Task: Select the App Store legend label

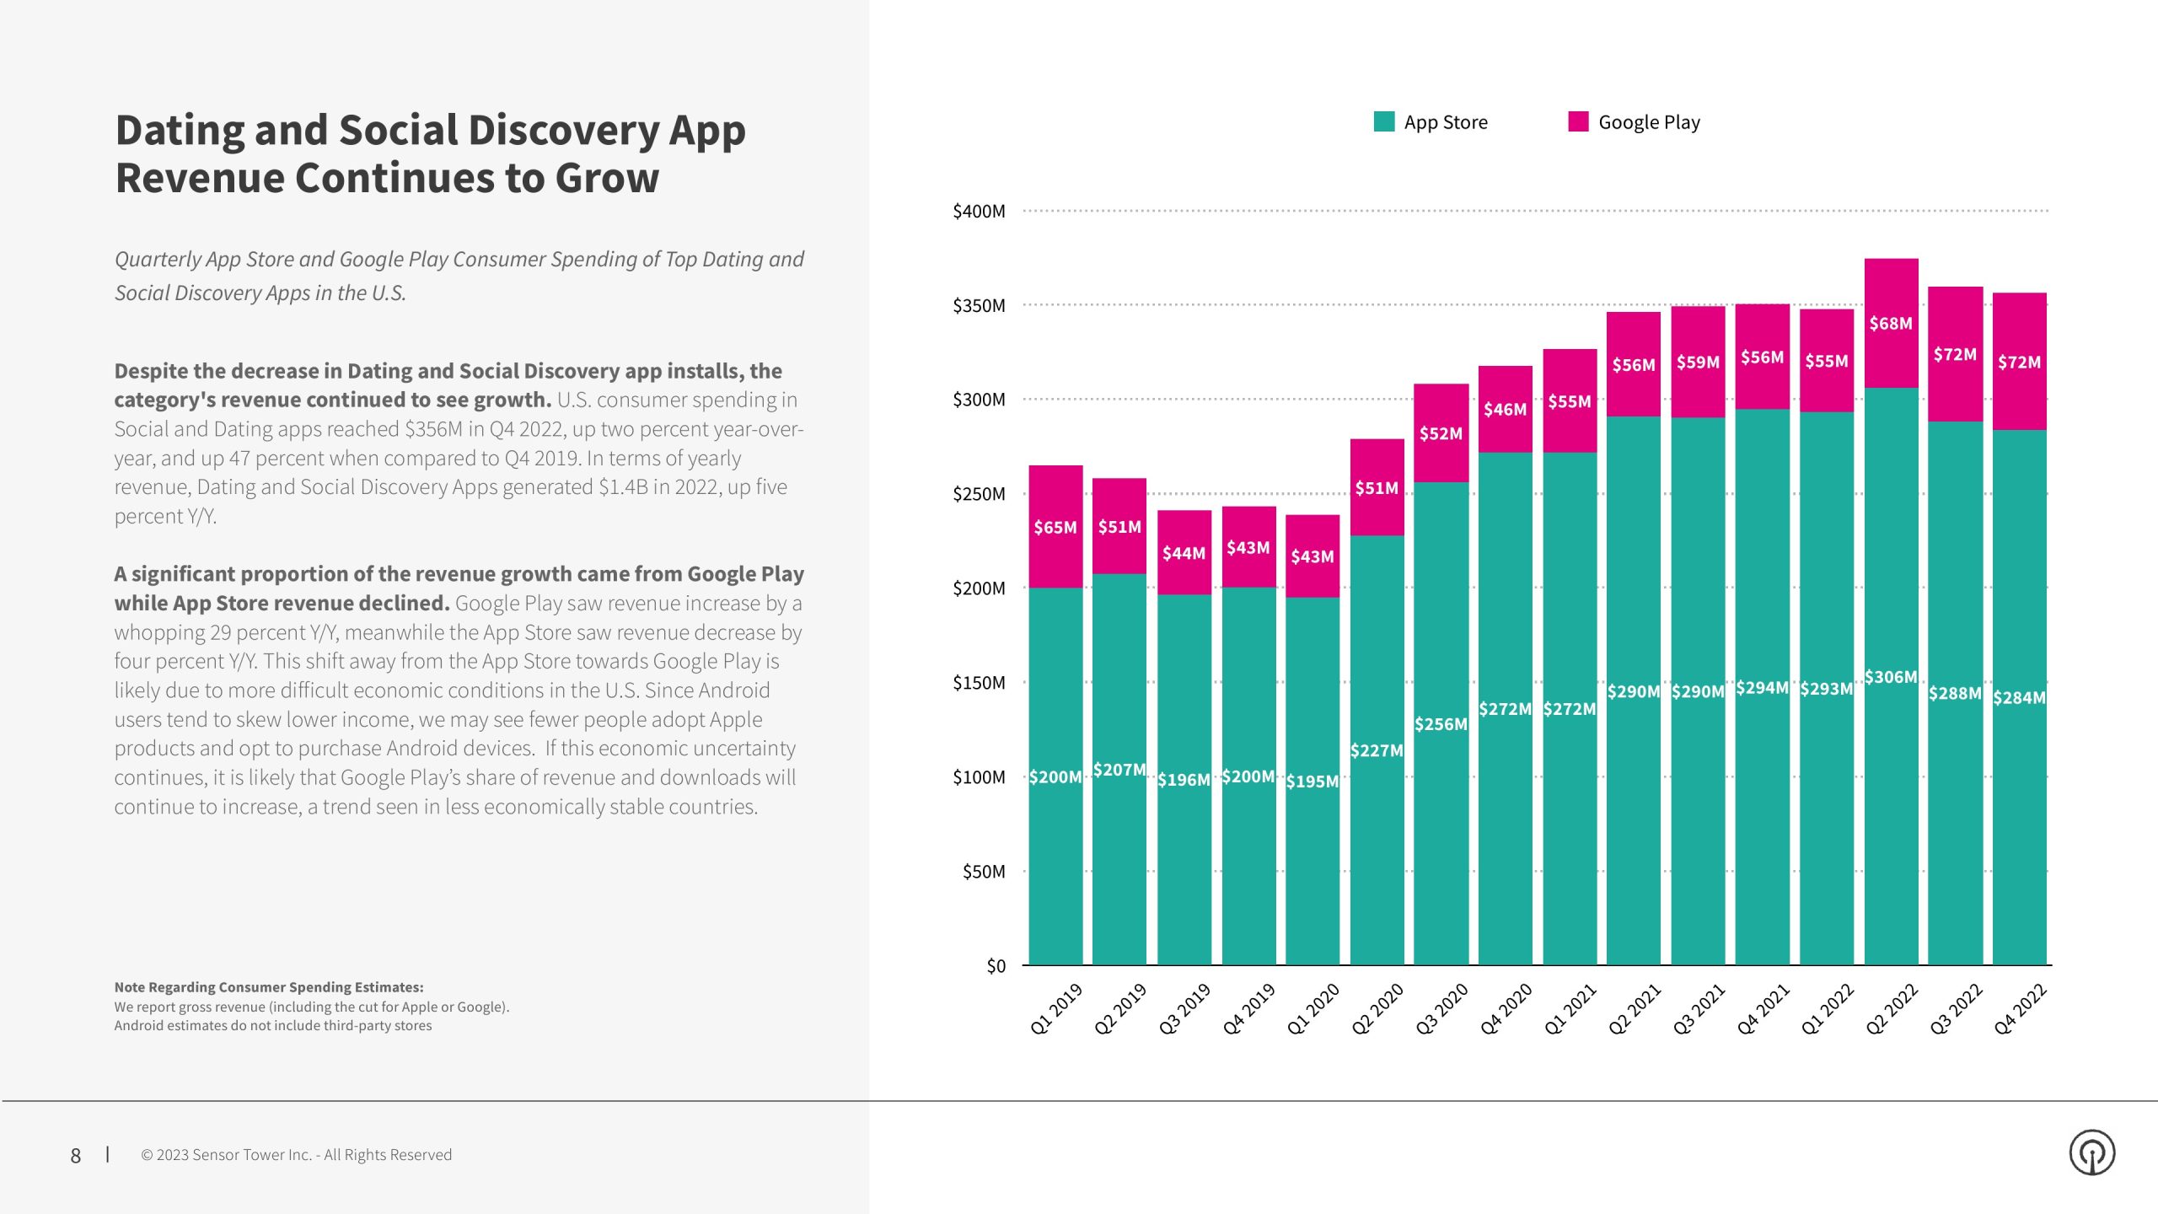Action: [x=1446, y=122]
